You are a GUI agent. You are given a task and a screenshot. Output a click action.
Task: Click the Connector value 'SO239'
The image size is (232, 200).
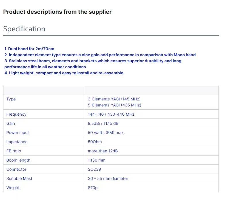pos(94,169)
